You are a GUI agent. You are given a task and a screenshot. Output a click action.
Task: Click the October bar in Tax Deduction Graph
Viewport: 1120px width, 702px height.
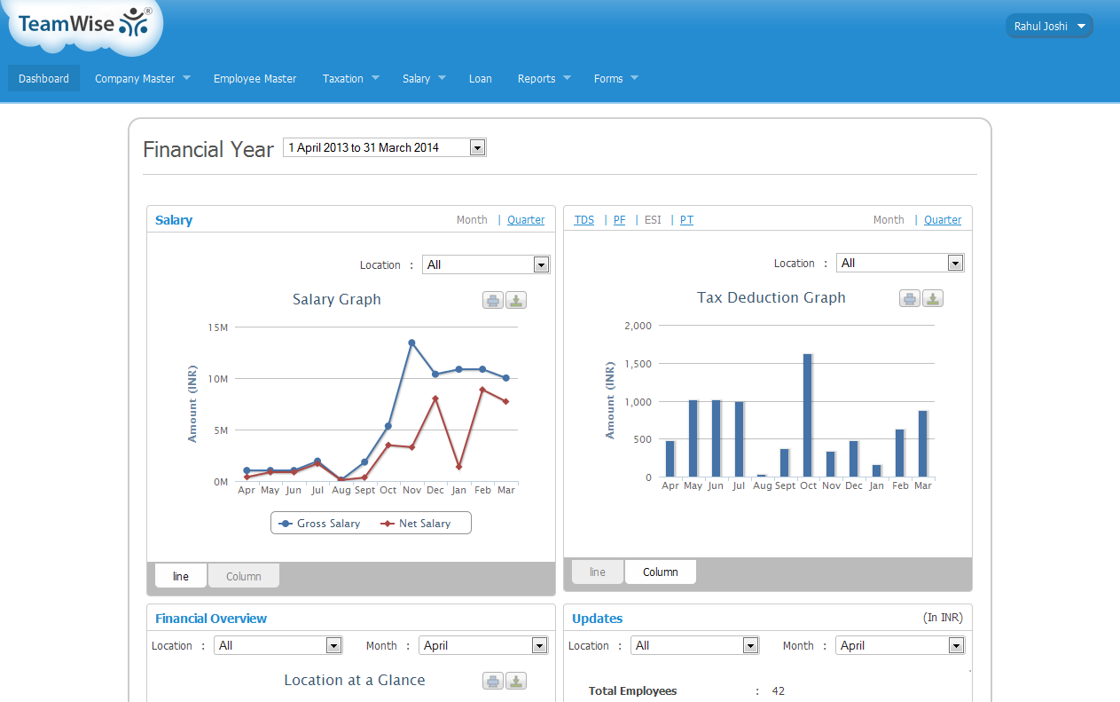click(808, 415)
